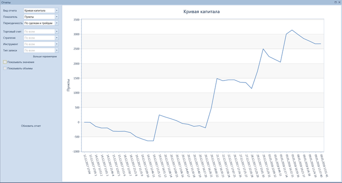Click the Торговый счет field label
This screenshot has width=342, height=183.
click(12, 32)
